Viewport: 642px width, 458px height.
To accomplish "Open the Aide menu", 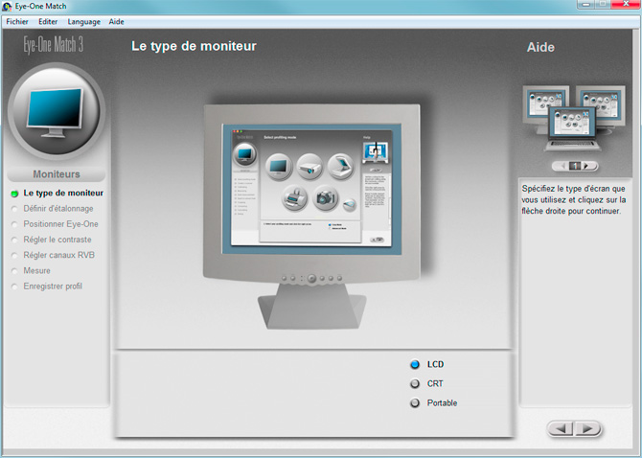I will click(116, 22).
